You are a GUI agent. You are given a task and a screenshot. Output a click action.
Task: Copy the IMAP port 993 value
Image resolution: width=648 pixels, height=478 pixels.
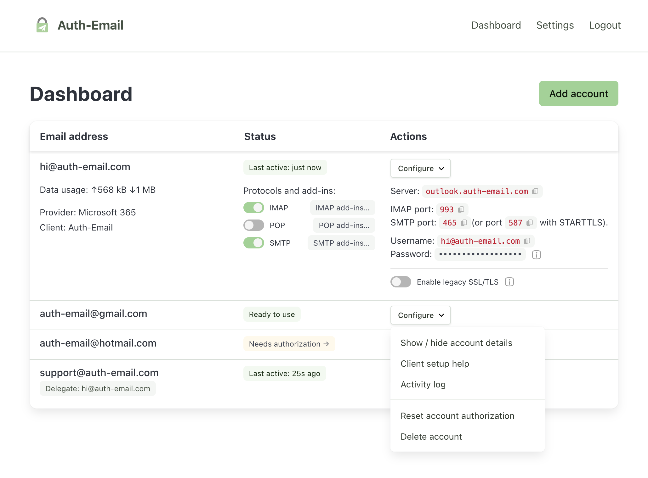coord(461,209)
